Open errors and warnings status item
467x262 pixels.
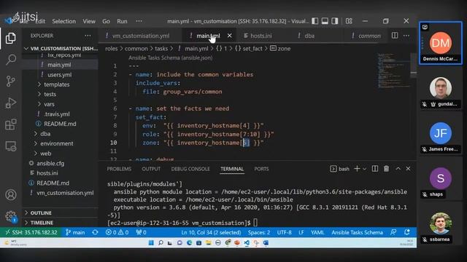pyautogui.click(x=117, y=232)
